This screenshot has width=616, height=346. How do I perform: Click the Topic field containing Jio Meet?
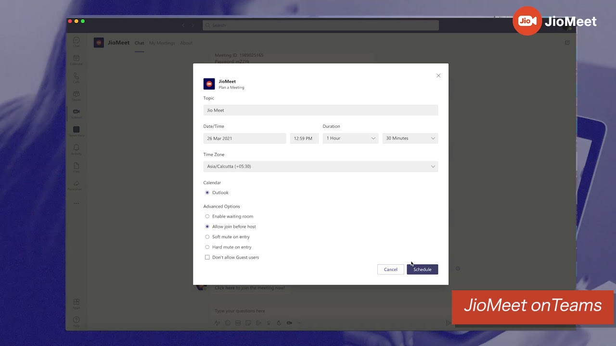coord(321,110)
